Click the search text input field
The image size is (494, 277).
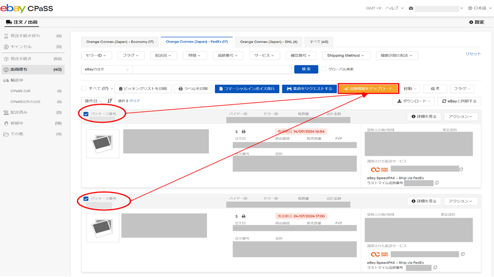(x=212, y=69)
